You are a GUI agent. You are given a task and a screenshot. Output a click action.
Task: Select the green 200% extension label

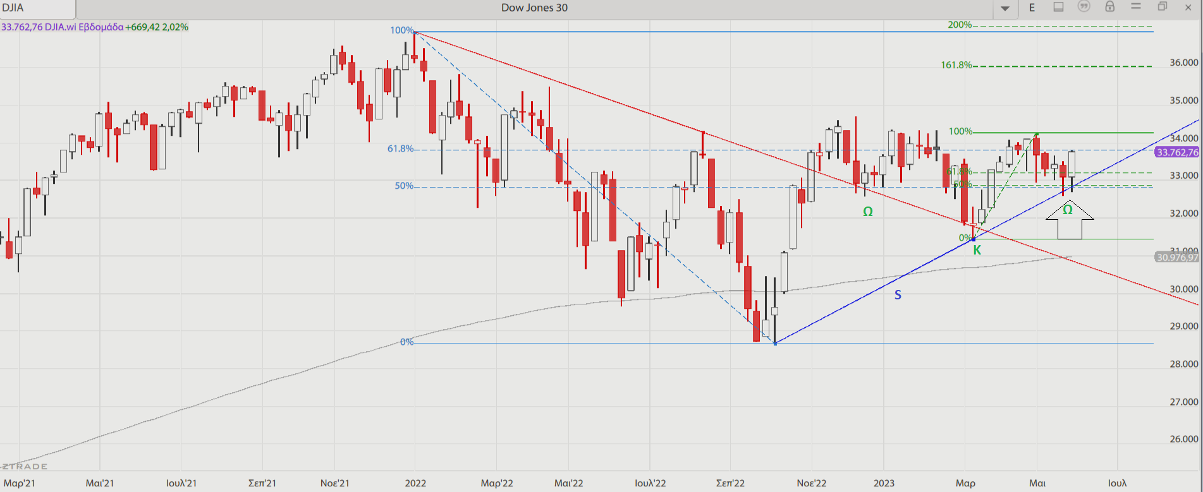pos(960,25)
